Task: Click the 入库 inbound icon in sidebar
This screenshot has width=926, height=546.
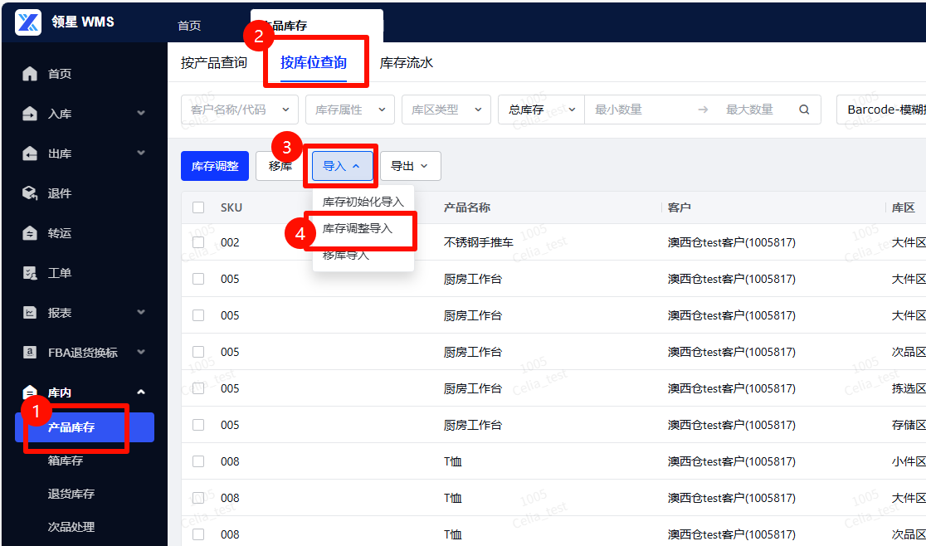Action: pyautogui.click(x=30, y=114)
